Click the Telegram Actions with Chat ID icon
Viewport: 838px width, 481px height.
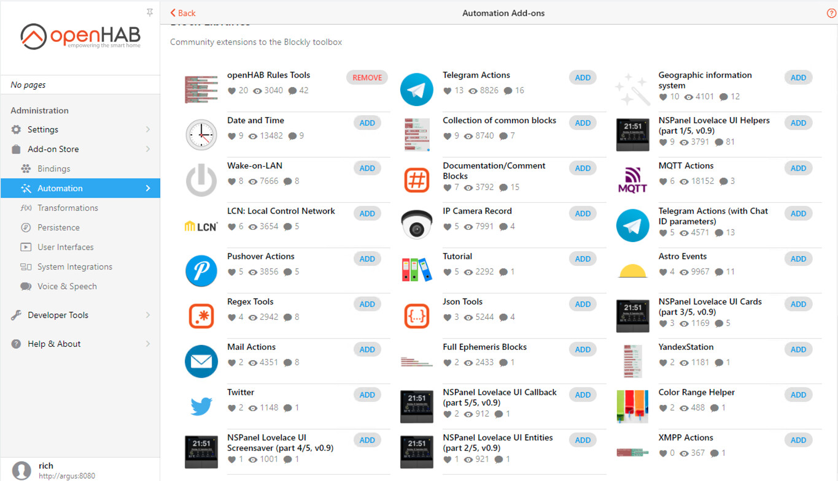click(x=632, y=225)
